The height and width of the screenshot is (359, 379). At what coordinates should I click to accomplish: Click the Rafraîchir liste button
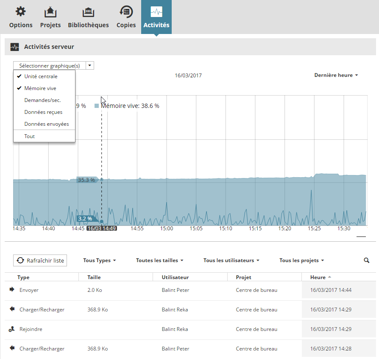[40, 260]
